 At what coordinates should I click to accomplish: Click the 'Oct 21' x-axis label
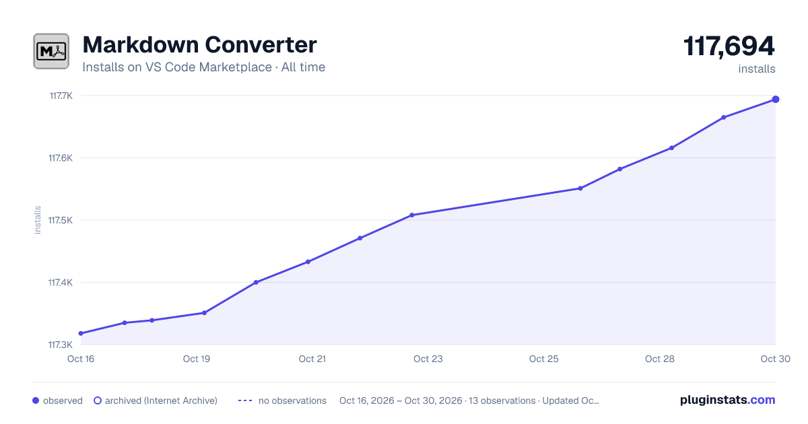point(312,359)
